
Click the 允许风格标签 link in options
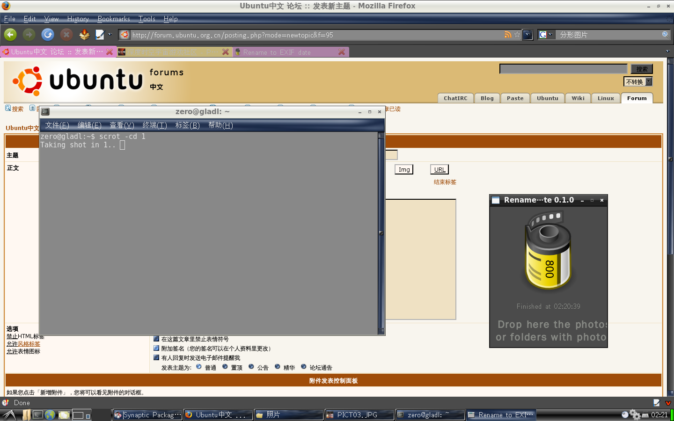[23, 344]
